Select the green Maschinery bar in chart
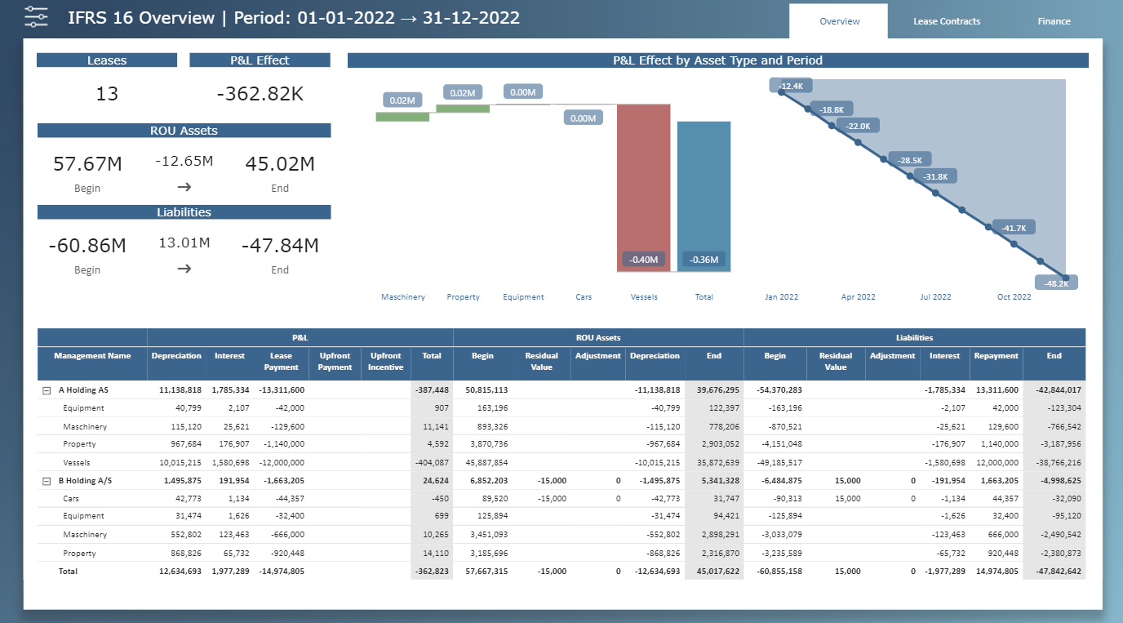1123x623 pixels. 402,117
